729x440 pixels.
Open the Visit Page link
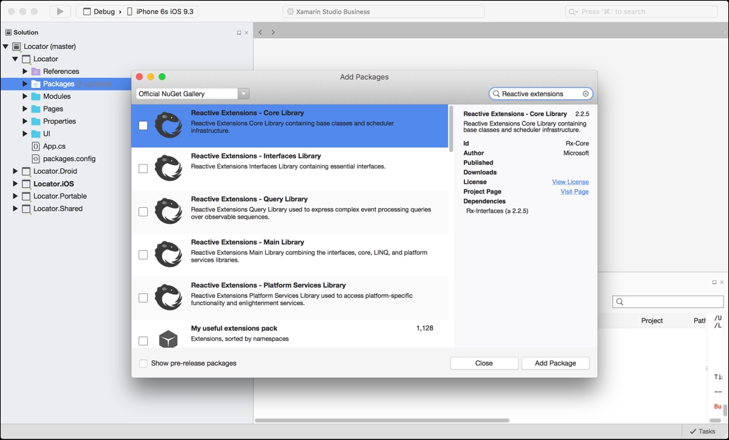coord(575,191)
